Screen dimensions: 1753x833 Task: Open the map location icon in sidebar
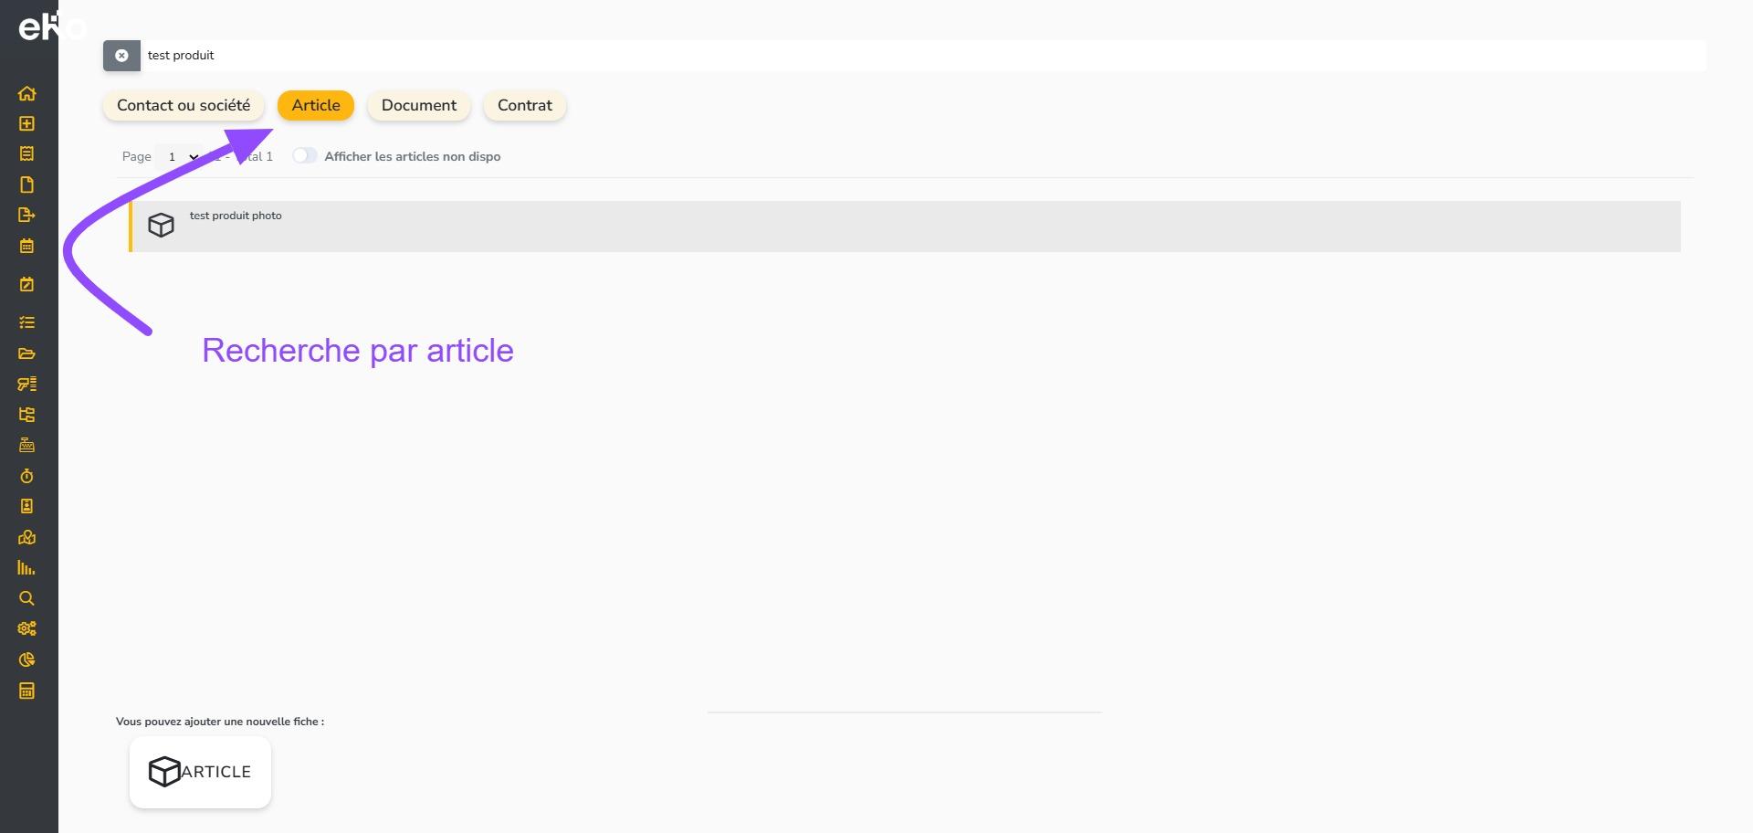click(x=26, y=537)
